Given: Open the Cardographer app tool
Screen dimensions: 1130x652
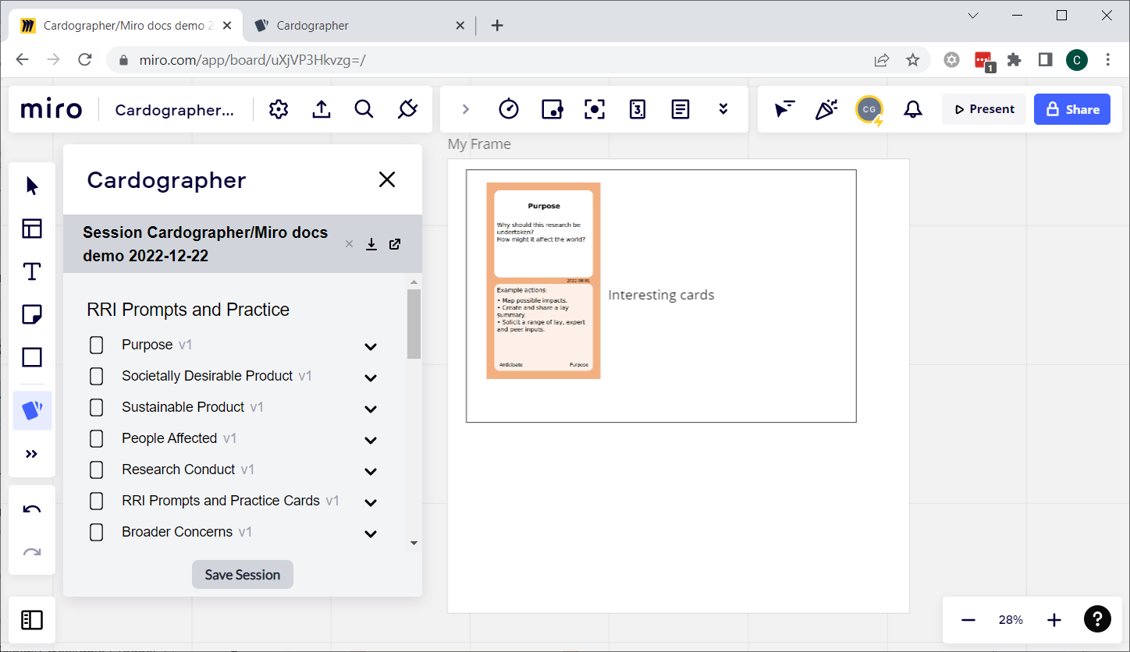Looking at the screenshot, I should (32, 410).
